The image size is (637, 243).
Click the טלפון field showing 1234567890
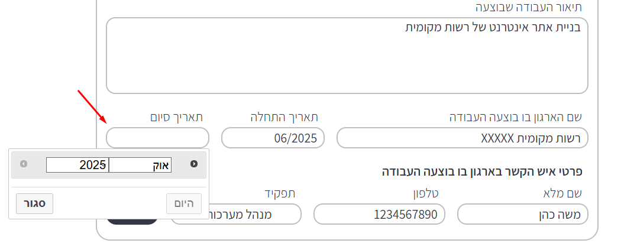tap(380, 214)
